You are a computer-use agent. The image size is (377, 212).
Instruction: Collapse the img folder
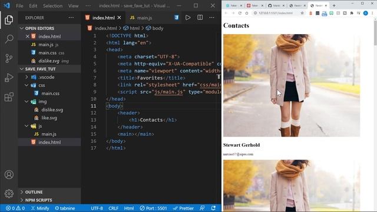point(27,102)
